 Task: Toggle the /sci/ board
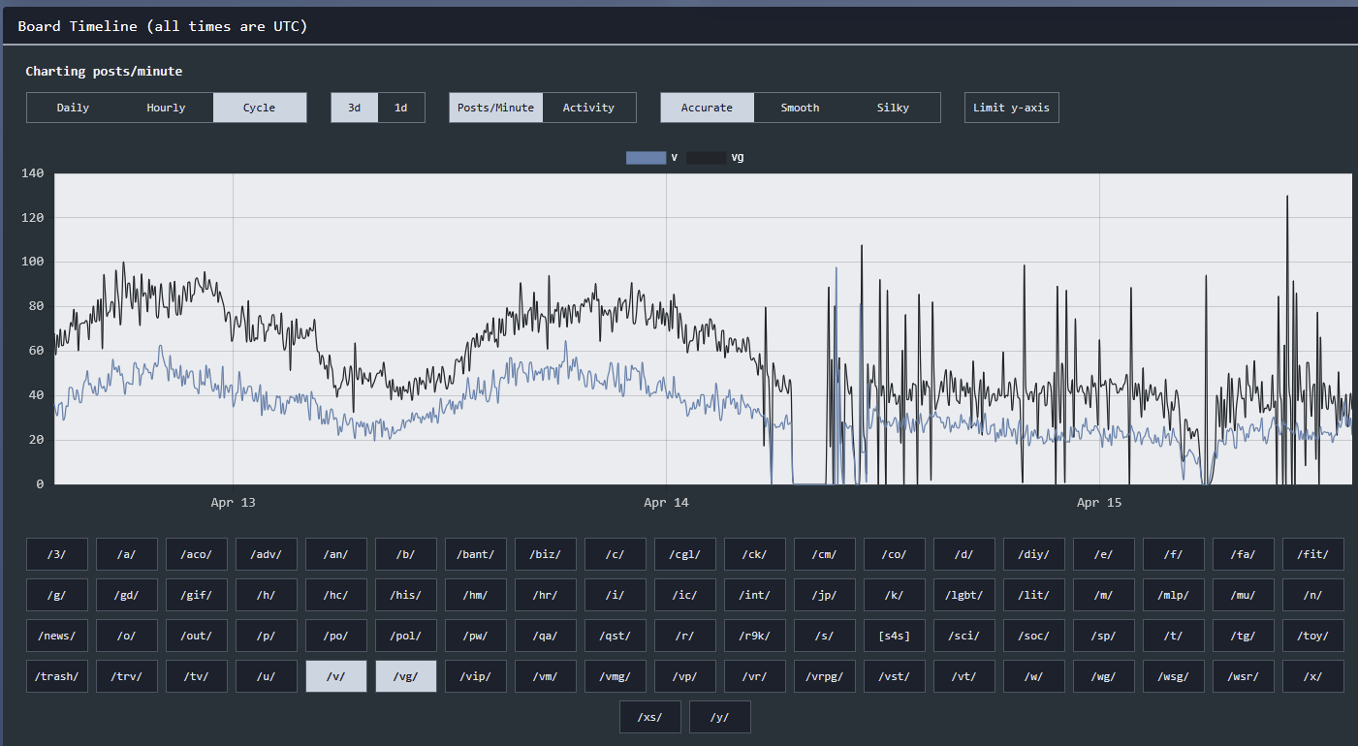click(x=964, y=636)
